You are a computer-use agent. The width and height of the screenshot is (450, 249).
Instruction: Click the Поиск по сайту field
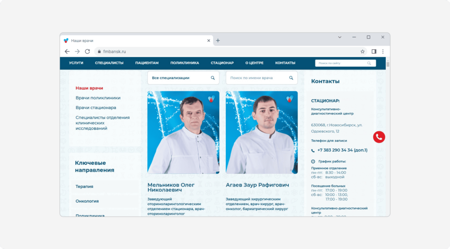pyautogui.click(x=345, y=63)
